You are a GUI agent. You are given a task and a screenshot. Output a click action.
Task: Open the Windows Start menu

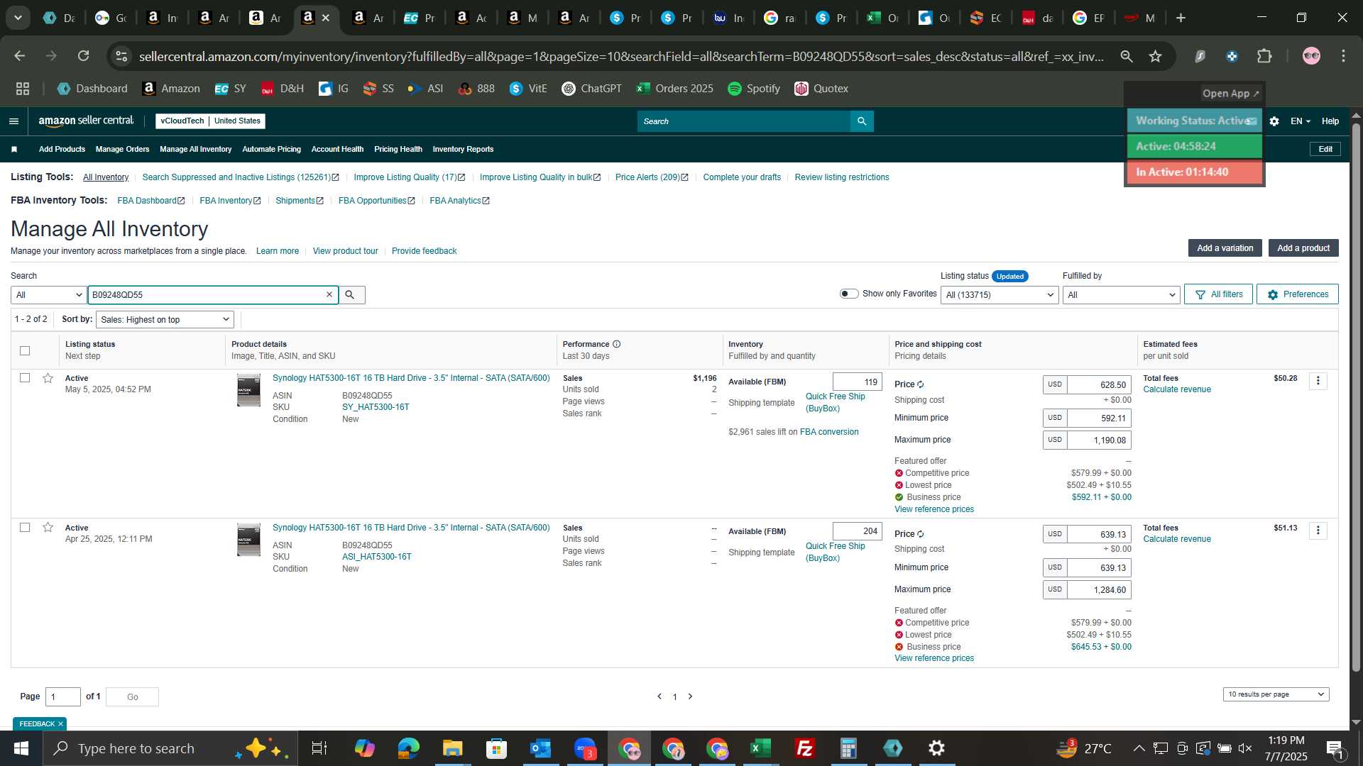pyautogui.click(x=21, y=748)
